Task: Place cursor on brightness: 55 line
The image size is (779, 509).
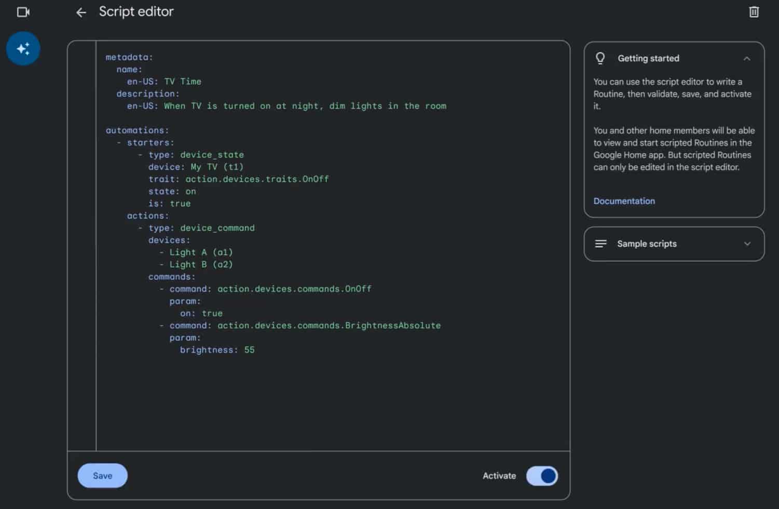Action: 217,350
